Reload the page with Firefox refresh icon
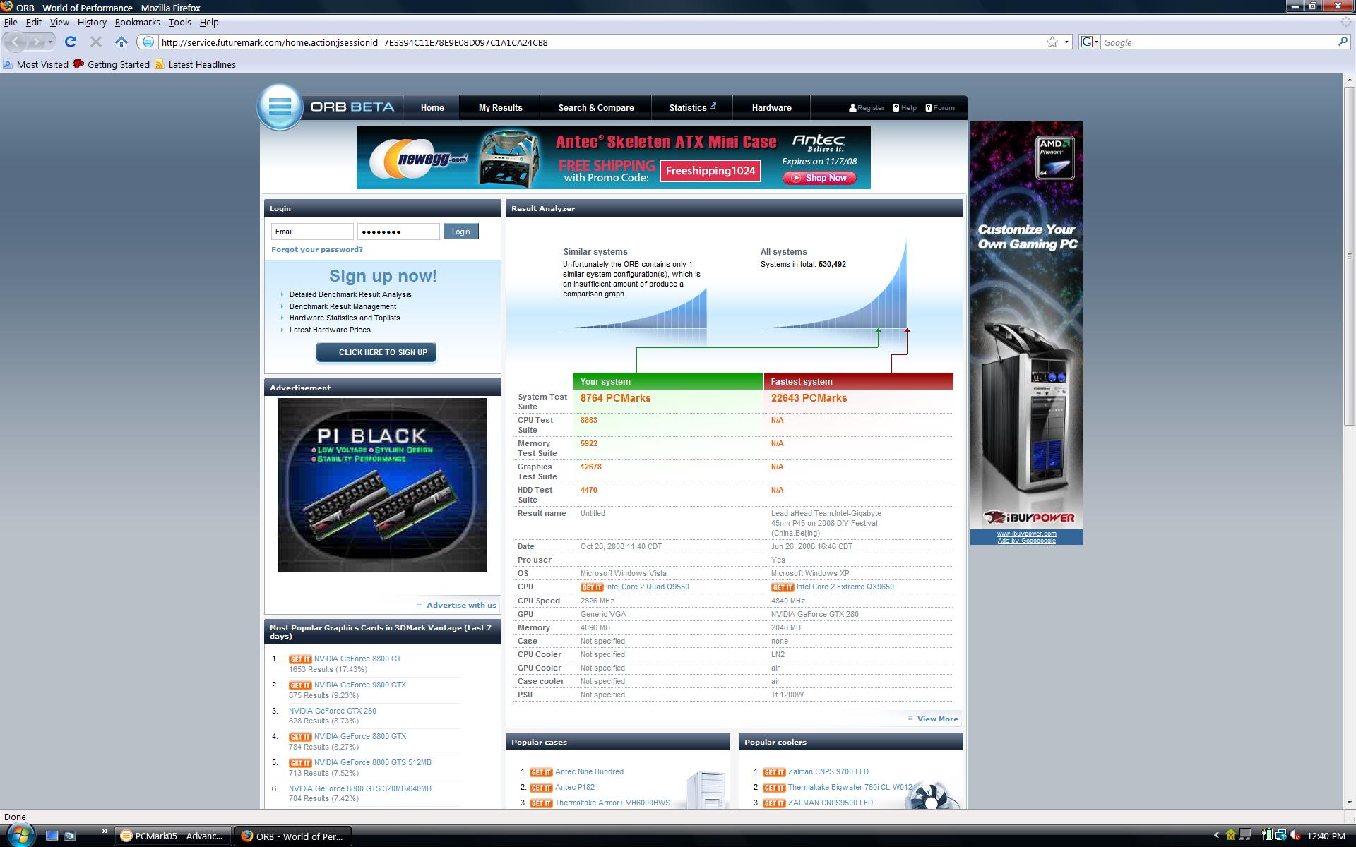The image size is (1356, 847). pos(71,42)
